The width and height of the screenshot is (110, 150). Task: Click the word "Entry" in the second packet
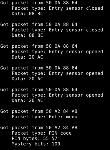pos(56,30)
